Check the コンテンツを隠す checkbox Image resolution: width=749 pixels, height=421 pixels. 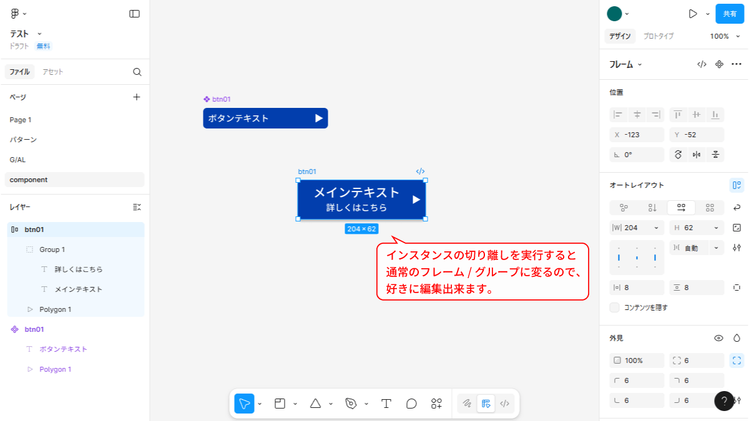(615, 307)
